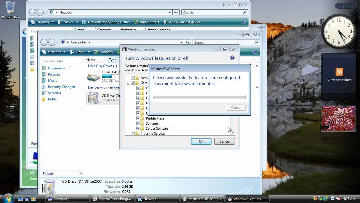Click the plus icon to add sidebar gadgets
This screenshot has width=360, height=203.
click(339, 6)
